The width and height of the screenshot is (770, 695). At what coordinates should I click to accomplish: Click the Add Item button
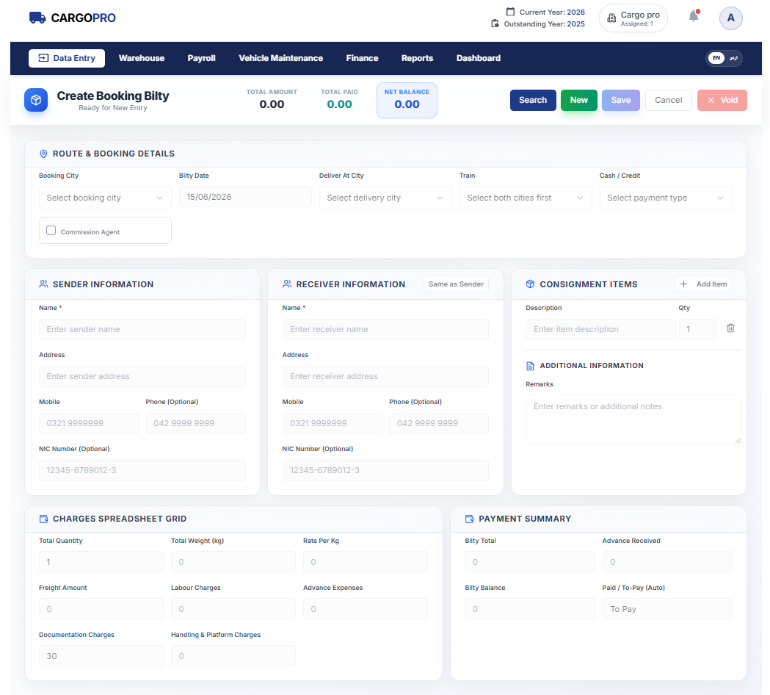703,284
